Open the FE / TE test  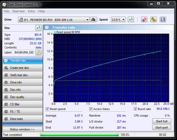pyautogui.click(x=23, y=112)
